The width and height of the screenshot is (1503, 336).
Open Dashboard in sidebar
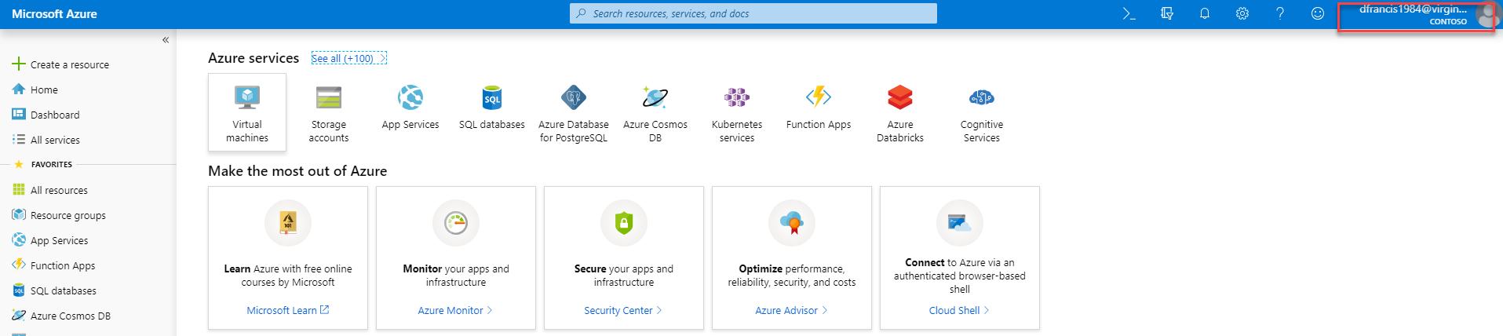pyautogui.click(x=46, y=115)
